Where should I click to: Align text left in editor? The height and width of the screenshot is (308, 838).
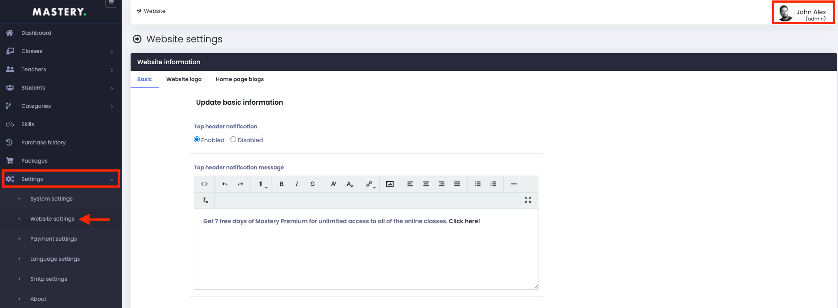[x=410, y=184]
